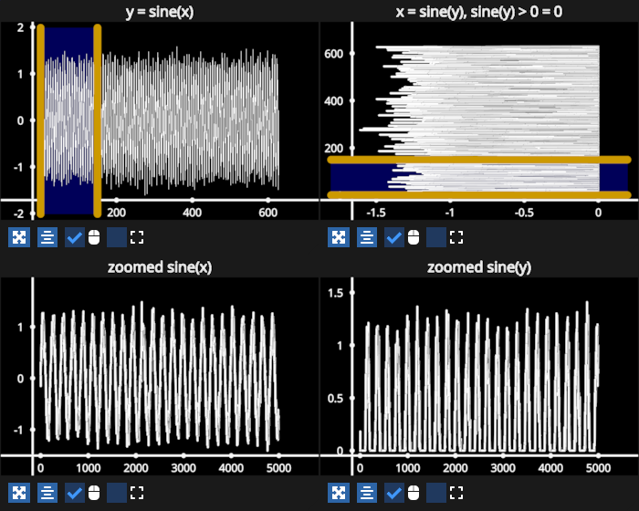Click the 400 x-axis tick label in y = sine(x)
639x511 pixels.
coord(192,213)
